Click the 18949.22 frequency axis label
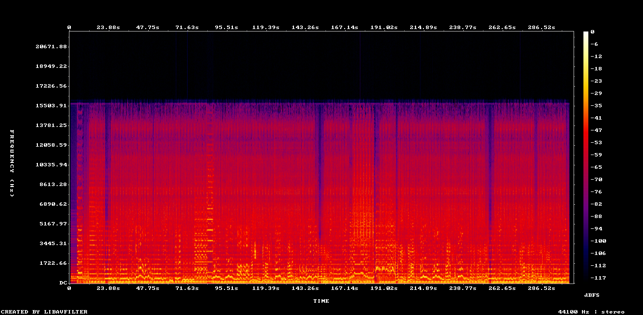Screen dimensions: 643x315 (x=51, y=66)
